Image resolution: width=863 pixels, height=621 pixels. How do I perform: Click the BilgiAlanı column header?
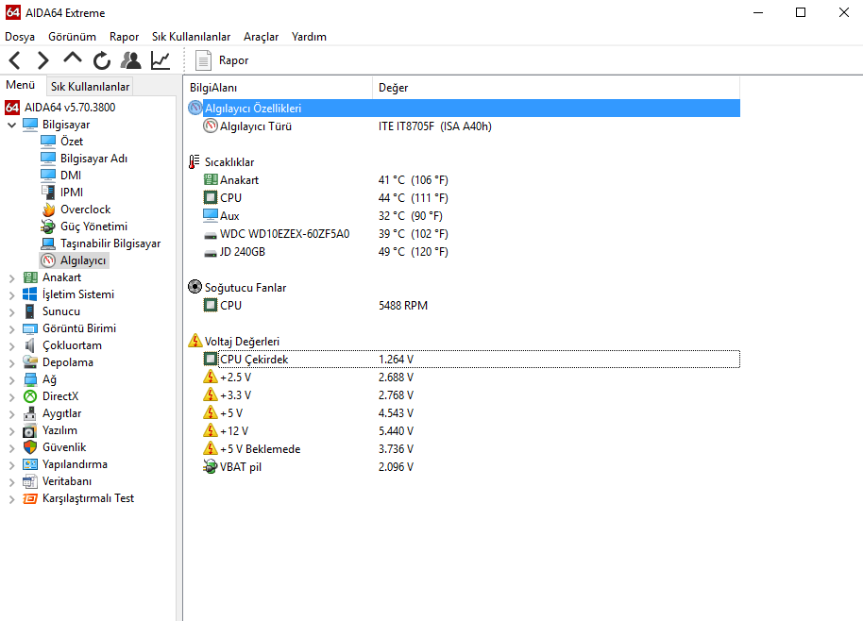pos(279,88)
